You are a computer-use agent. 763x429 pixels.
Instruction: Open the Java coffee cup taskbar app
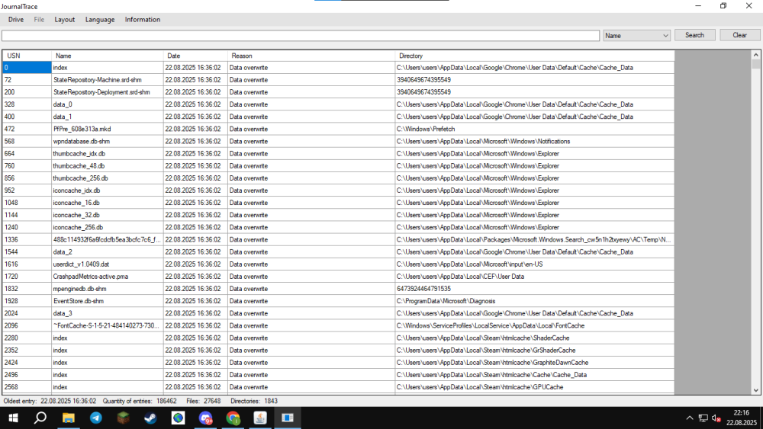[260, 418]
